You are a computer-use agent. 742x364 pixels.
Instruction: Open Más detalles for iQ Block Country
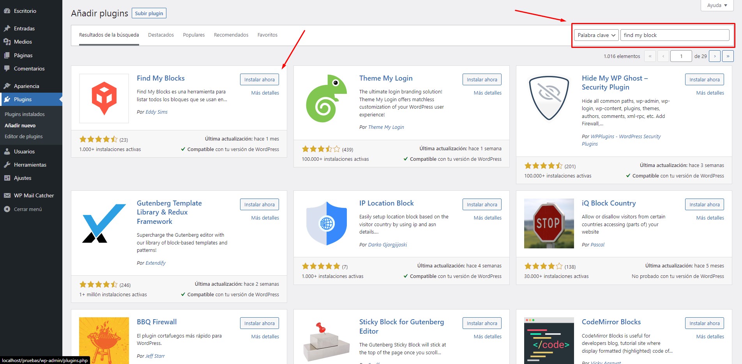click(x=710, y=218)
